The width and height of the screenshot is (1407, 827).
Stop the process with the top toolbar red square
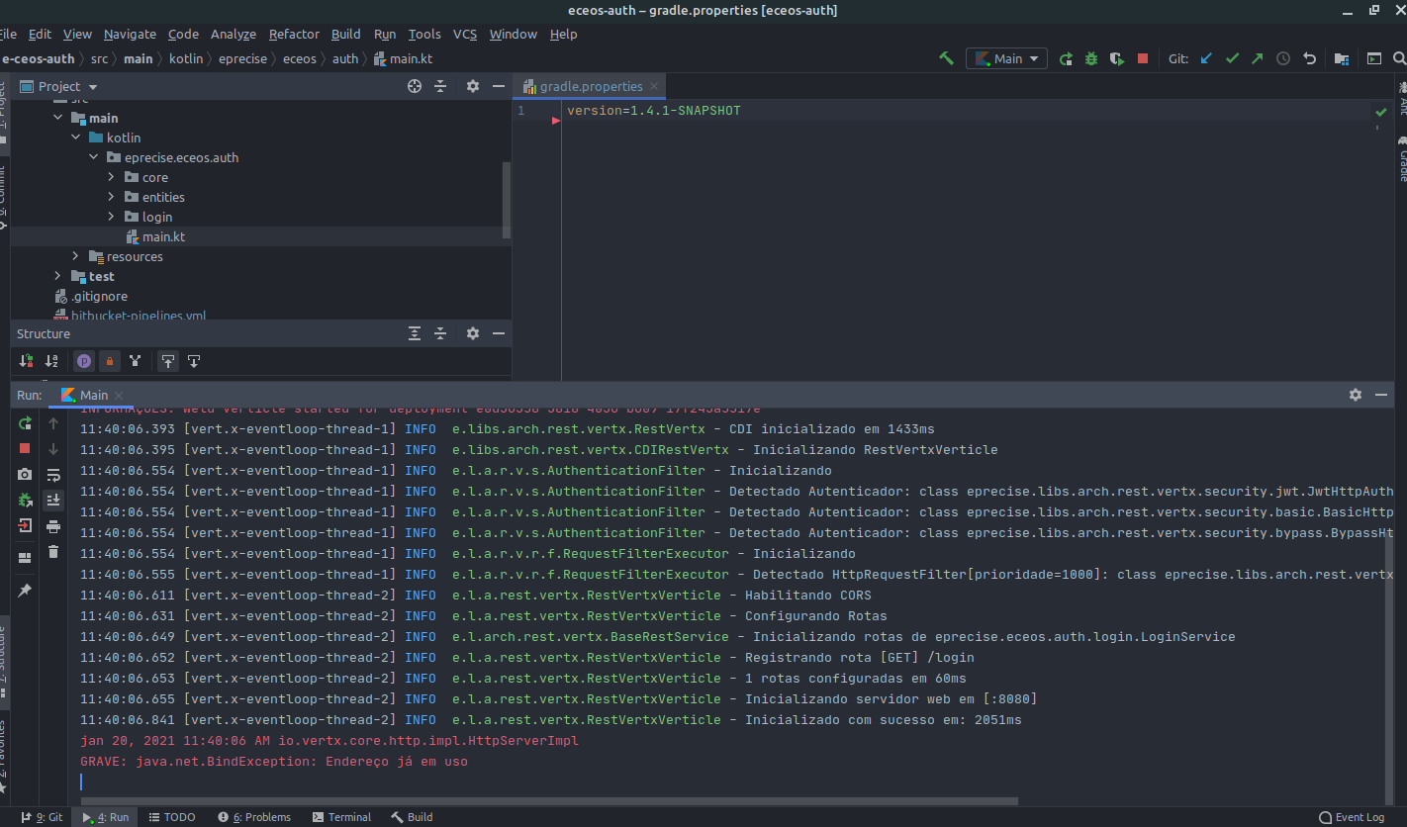[1143, 58]
